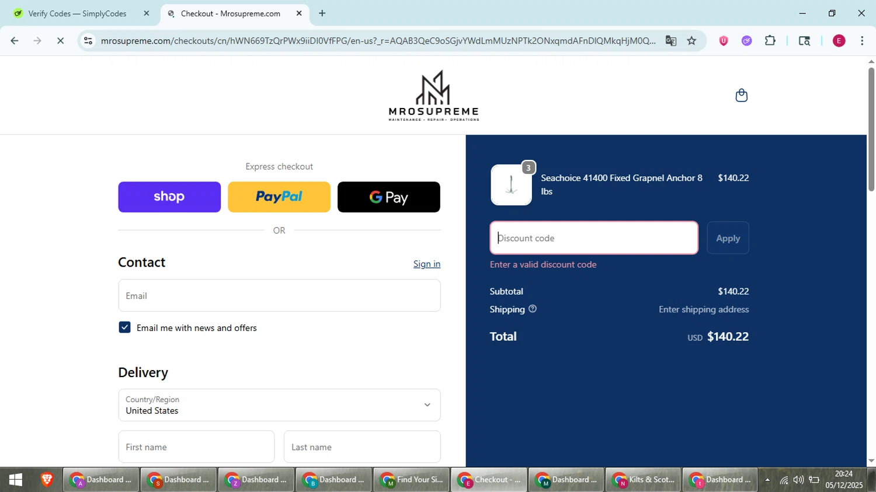Focus the Discount code field
The image size is (876, 492).
tap(594, 238)
